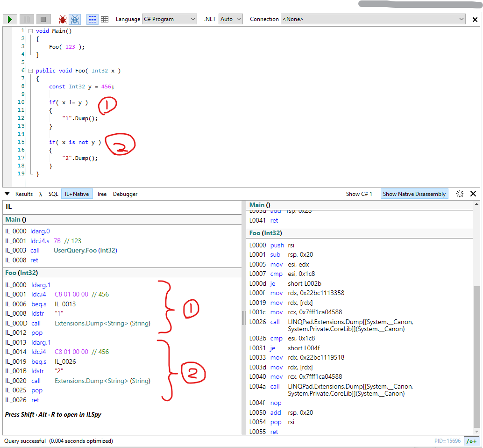This screenshot has height=448, width=483.
Task: Close the query with the top X
Action: tap(475, 20)
